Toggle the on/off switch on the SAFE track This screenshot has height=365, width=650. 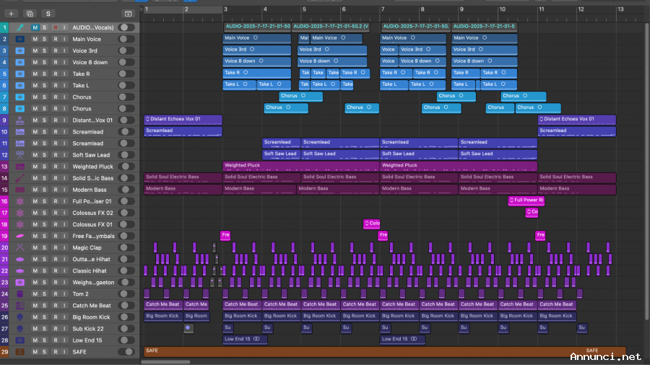[126, 351]
